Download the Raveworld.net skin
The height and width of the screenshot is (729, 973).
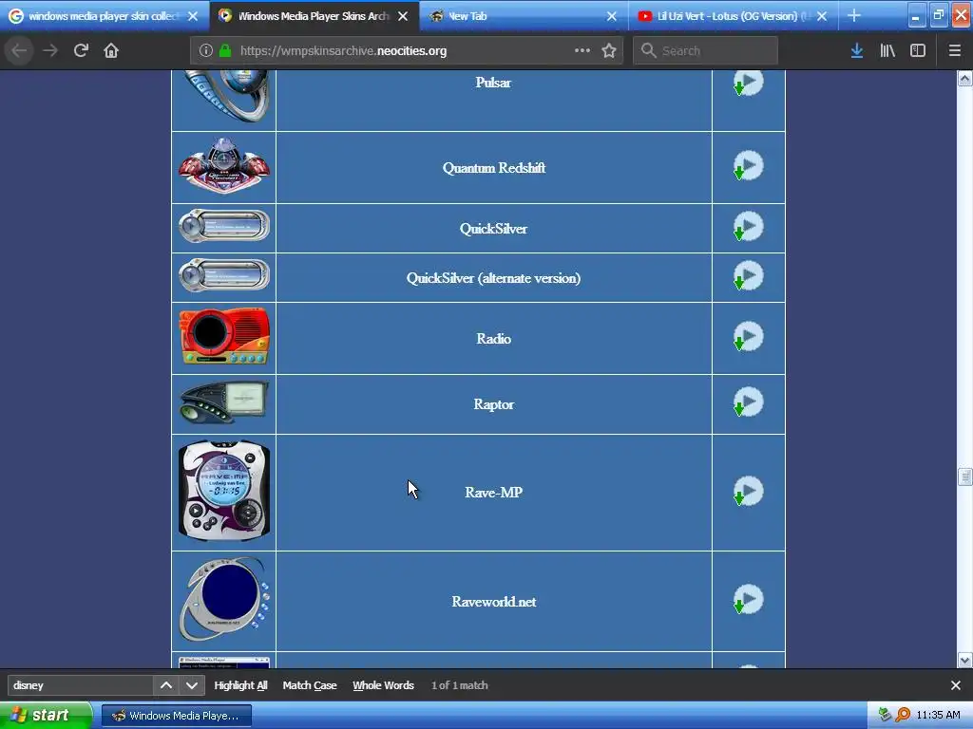click(749, 600)
